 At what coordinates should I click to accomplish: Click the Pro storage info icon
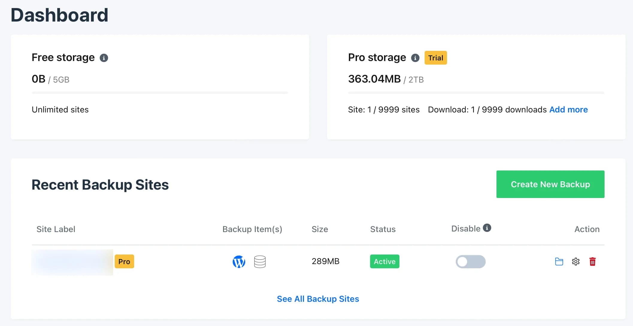(415, 58)
